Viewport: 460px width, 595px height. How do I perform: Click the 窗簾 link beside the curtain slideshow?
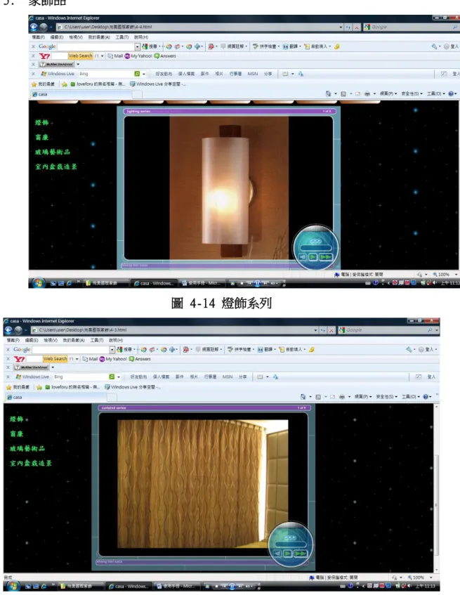17,433
